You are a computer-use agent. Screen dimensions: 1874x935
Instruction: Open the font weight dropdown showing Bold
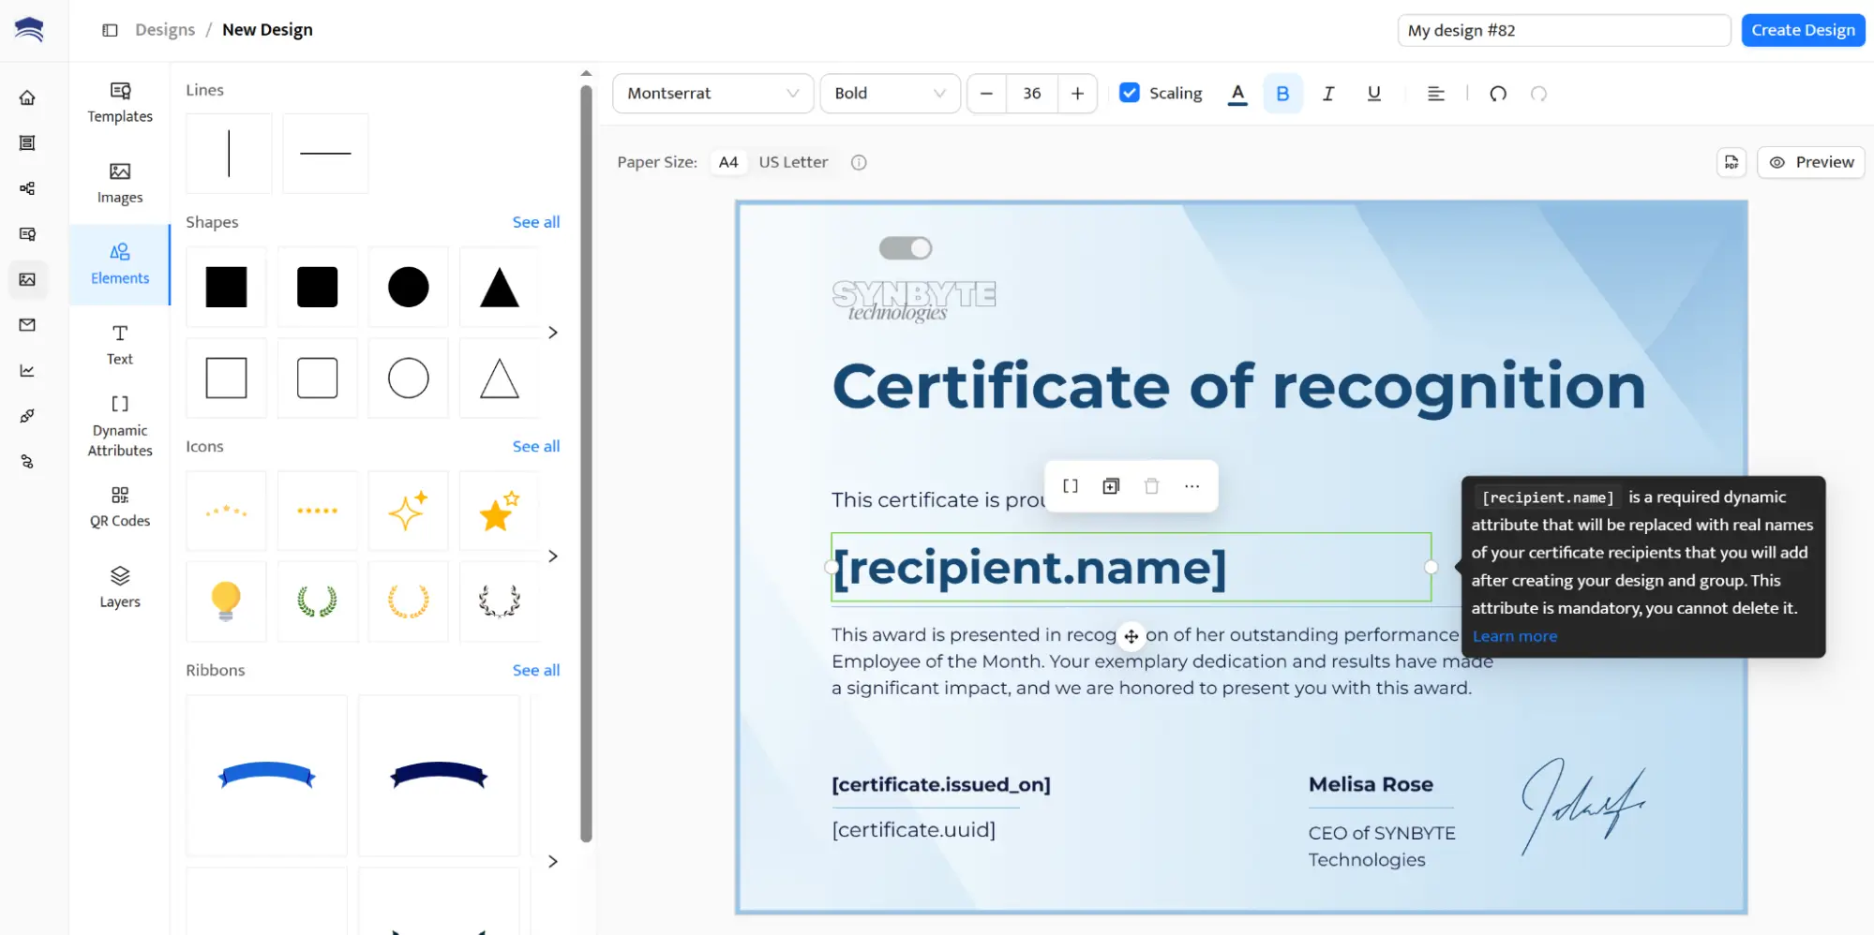point(889,93)
